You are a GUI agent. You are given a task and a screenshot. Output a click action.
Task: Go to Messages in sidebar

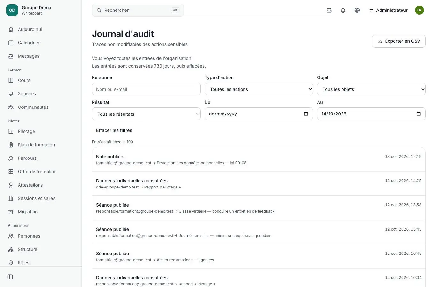pyautogui.click(x=41, y=56)
